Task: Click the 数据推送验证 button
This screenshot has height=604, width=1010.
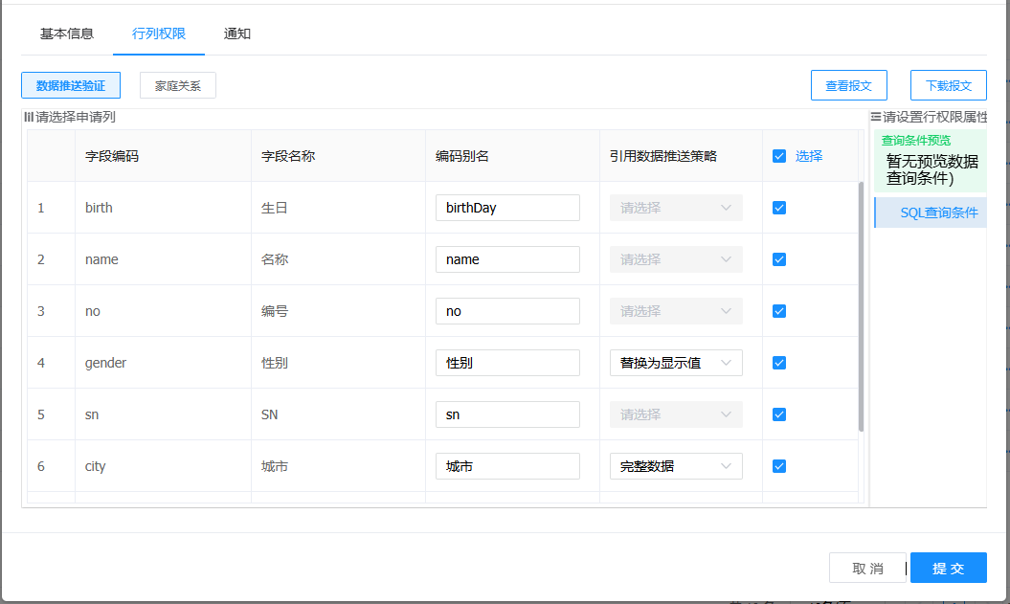Action: [x=71, y=85]
